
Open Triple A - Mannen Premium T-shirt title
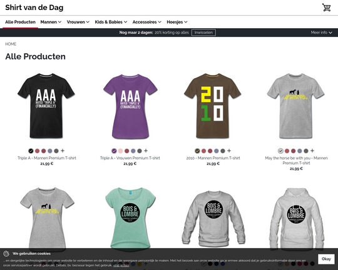click(47, 158)
